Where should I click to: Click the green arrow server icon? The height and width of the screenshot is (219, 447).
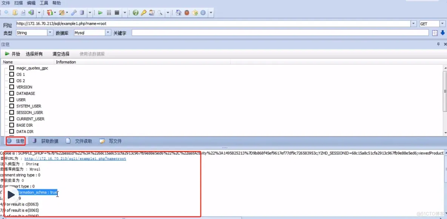31,12
